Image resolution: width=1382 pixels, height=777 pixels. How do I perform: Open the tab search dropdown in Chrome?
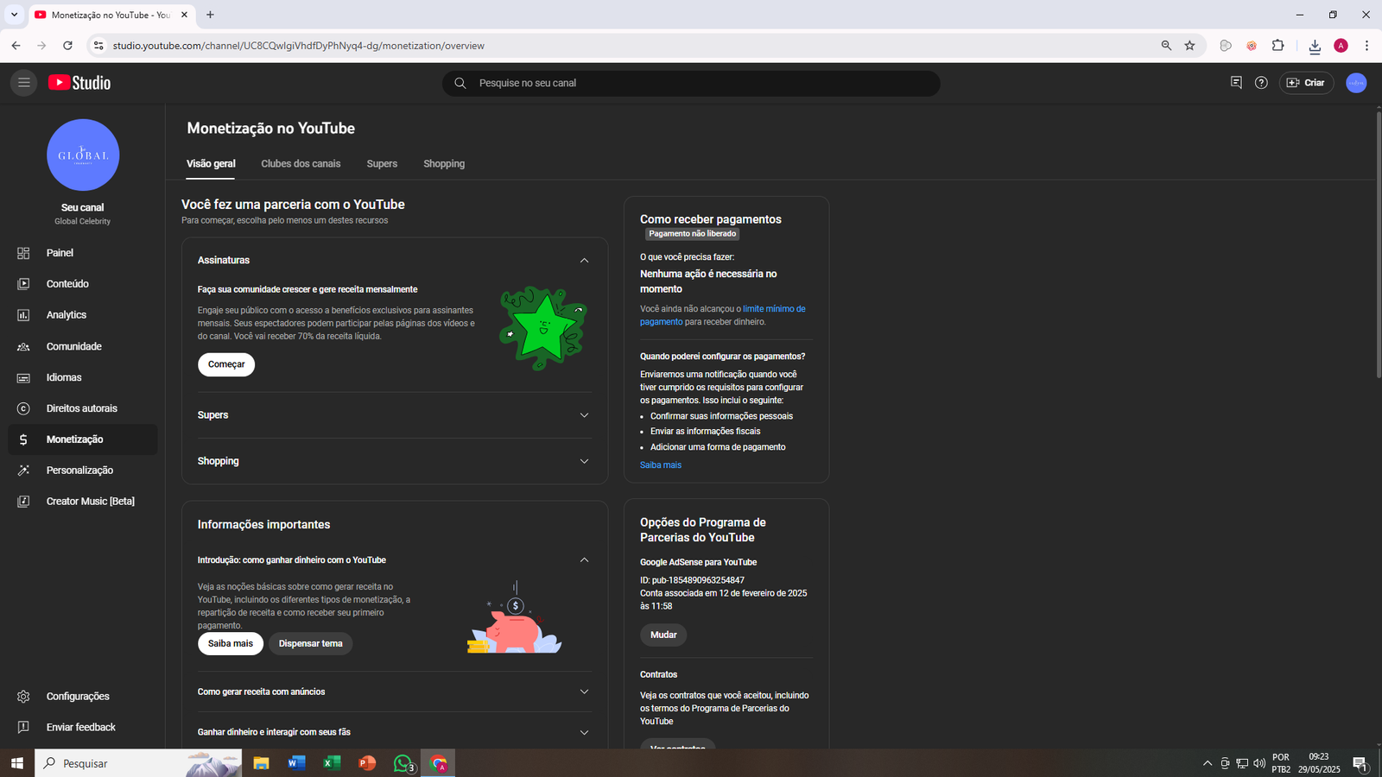click(x=14, y=15)
